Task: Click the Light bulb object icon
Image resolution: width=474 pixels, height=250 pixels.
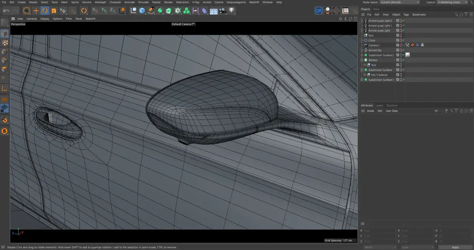Action: 232,11
